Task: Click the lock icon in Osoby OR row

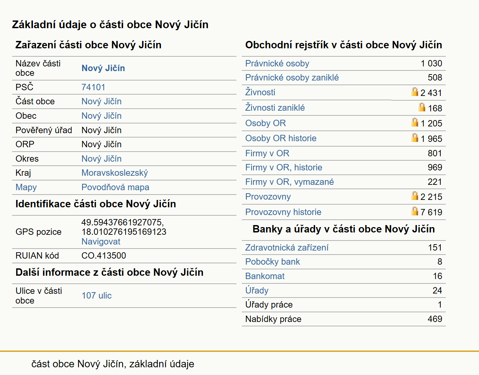Action: (x=415, y=122)
